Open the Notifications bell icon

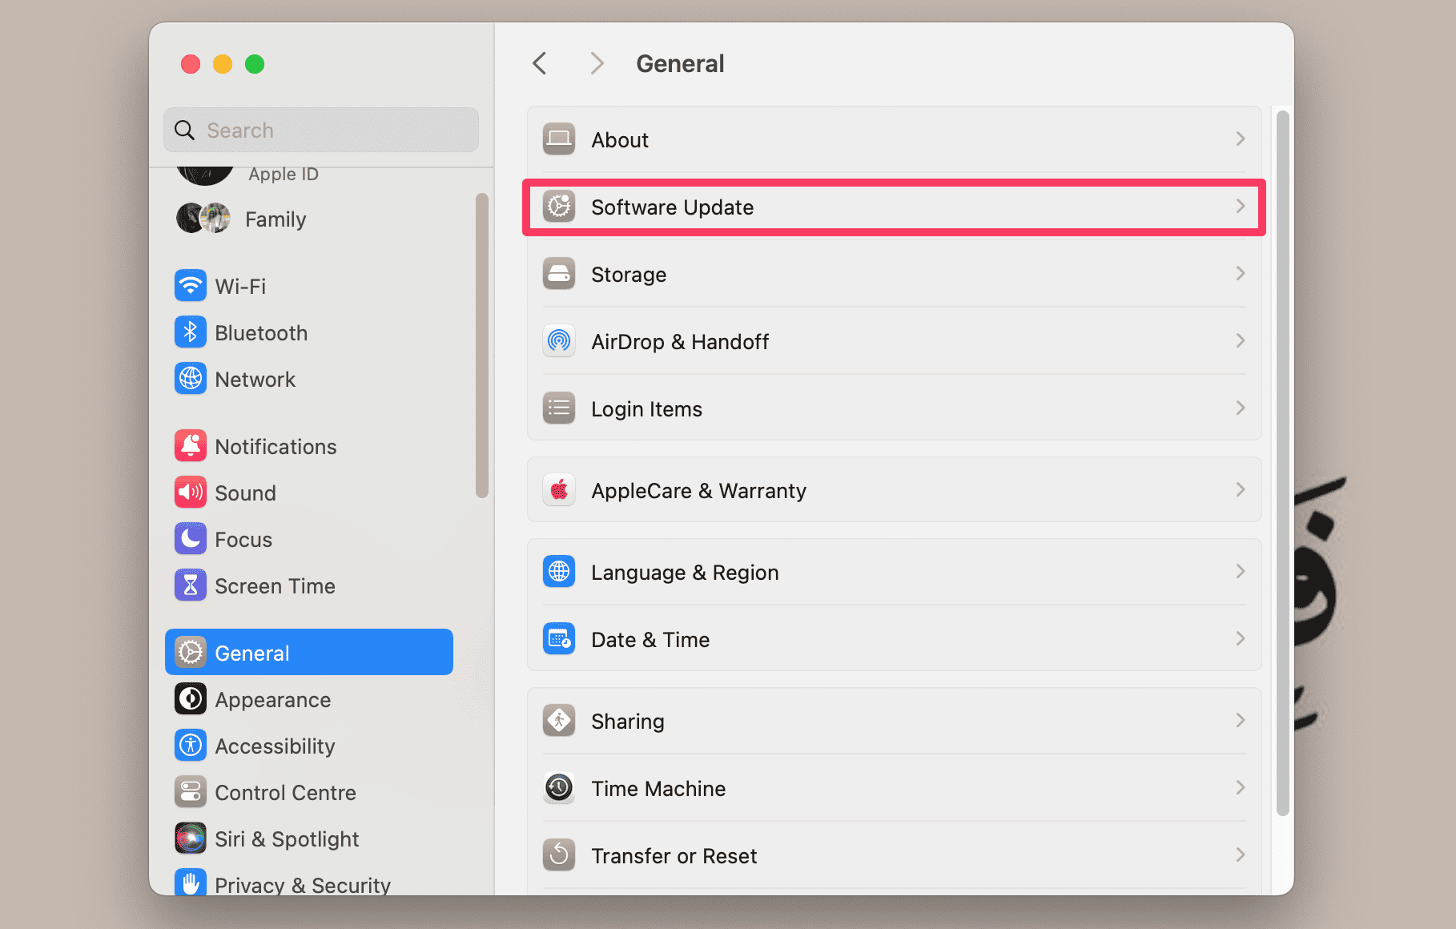click(191, 446)
